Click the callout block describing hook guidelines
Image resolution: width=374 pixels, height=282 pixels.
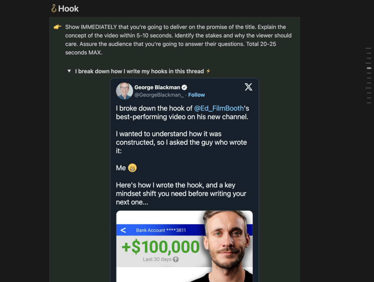(175, 39)
